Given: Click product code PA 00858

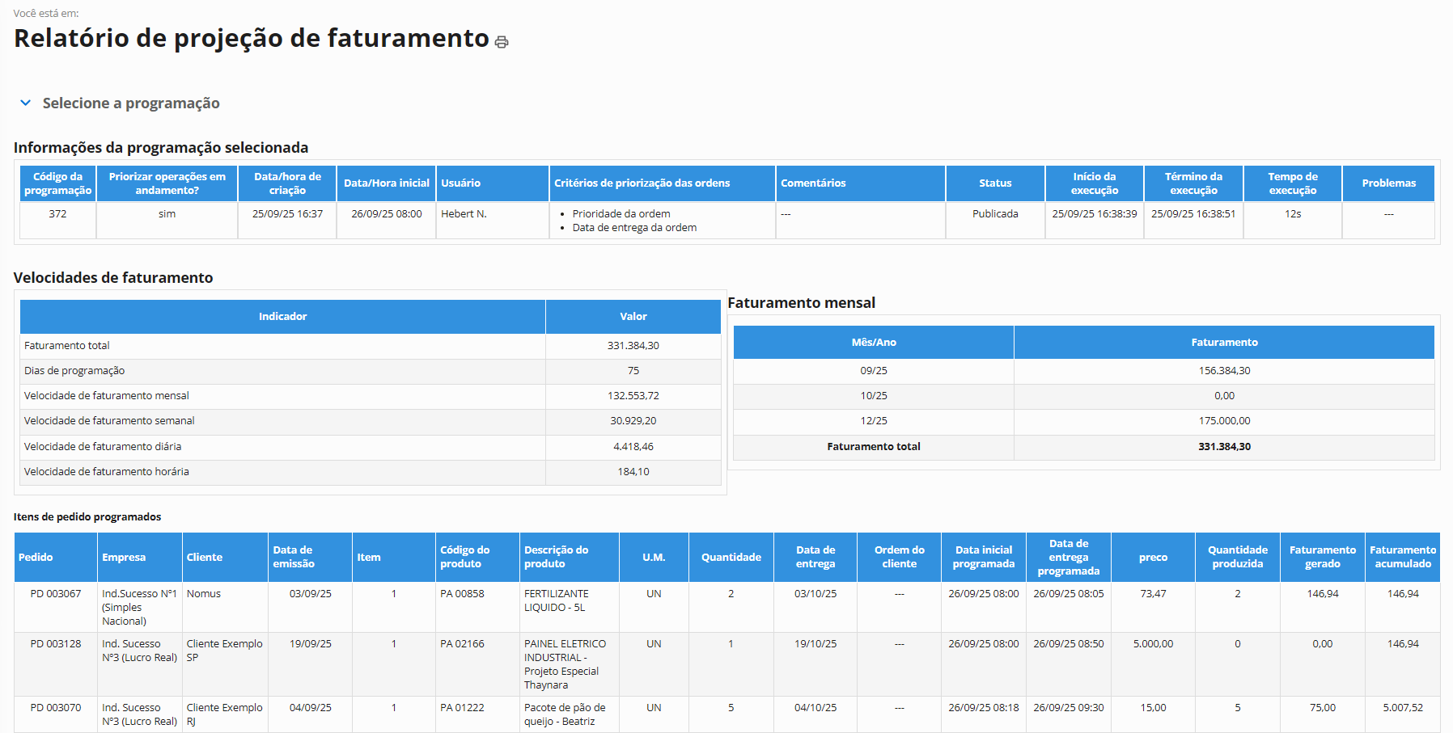Looking at the screenshot, I should coord(462,594).
